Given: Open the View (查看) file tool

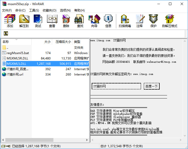Looking at the screenshot, I should [52, 19].
